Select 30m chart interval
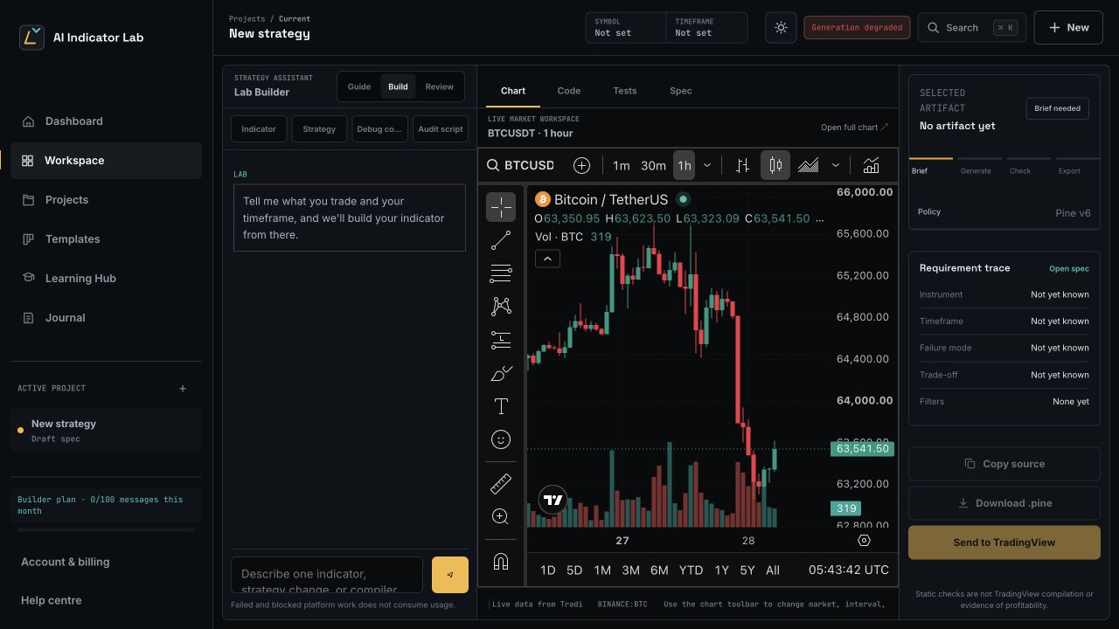Image resolution: width=1119 pixels, height=629 pixels. 653,165
